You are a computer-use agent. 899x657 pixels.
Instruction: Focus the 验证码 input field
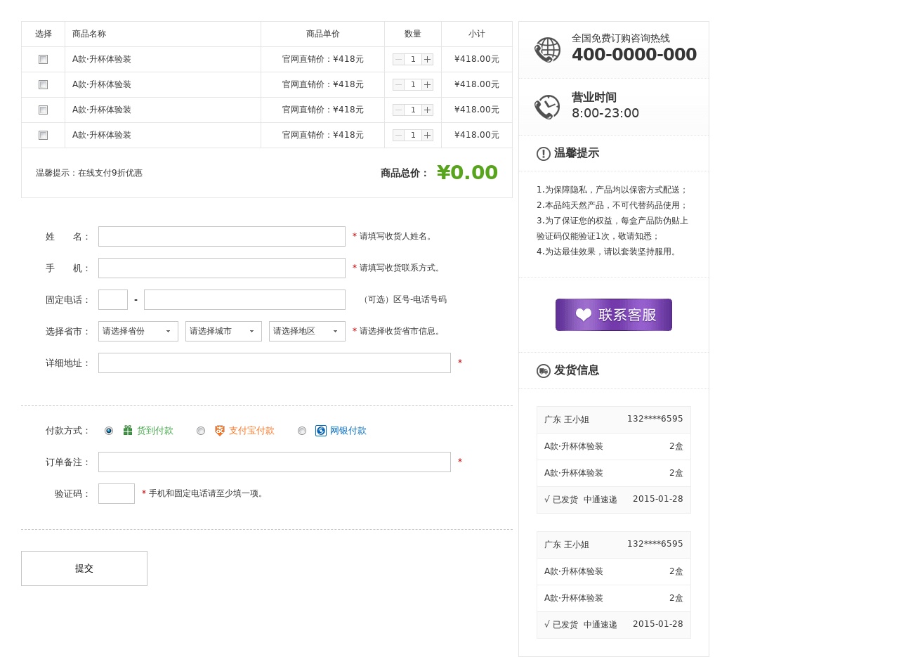coord(117,494)
